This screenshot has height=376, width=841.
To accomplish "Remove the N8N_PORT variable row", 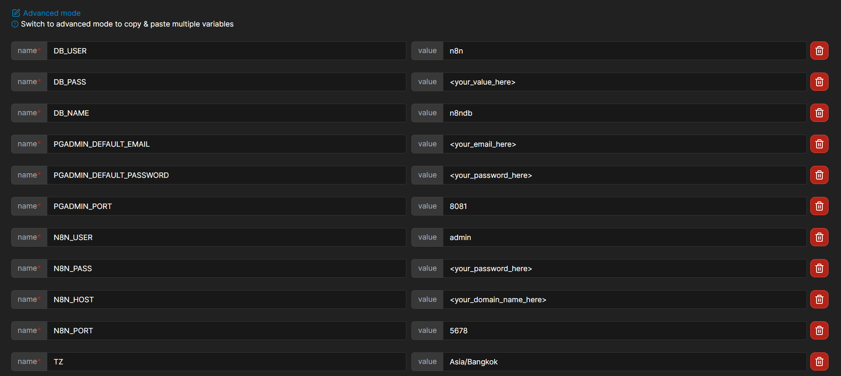I will click(x=819, y=330).
